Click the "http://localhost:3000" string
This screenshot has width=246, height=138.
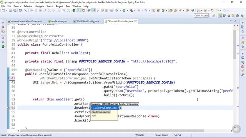tap(65, 40)
